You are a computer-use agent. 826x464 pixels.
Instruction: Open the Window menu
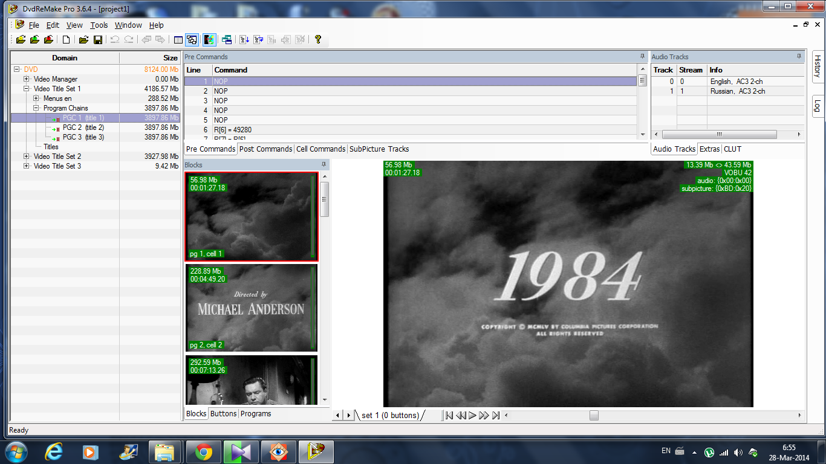coord(128,25)
